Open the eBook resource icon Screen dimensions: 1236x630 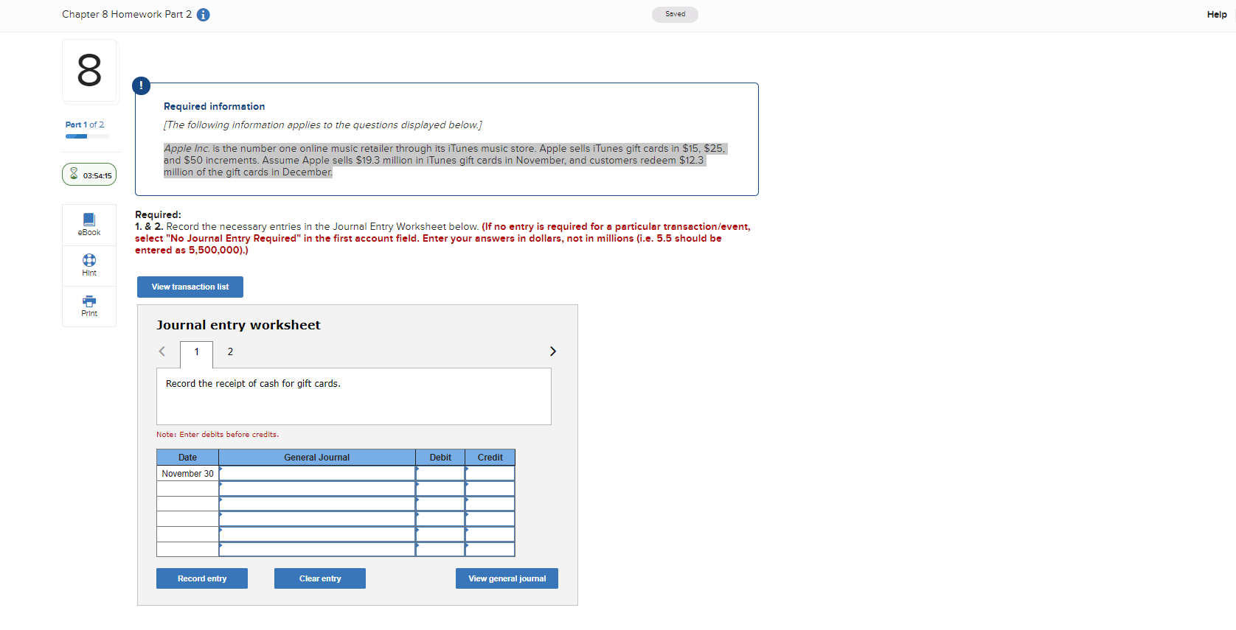89,220
